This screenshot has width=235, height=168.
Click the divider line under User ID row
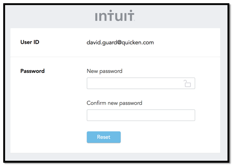tap(115, 57)
